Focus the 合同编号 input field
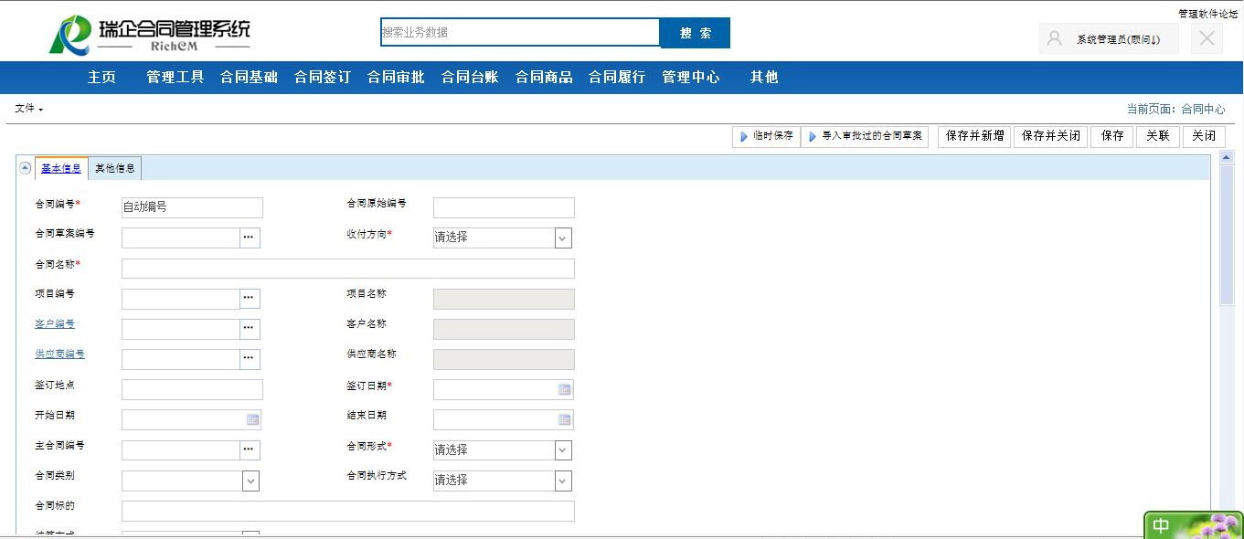 (192, 207)
